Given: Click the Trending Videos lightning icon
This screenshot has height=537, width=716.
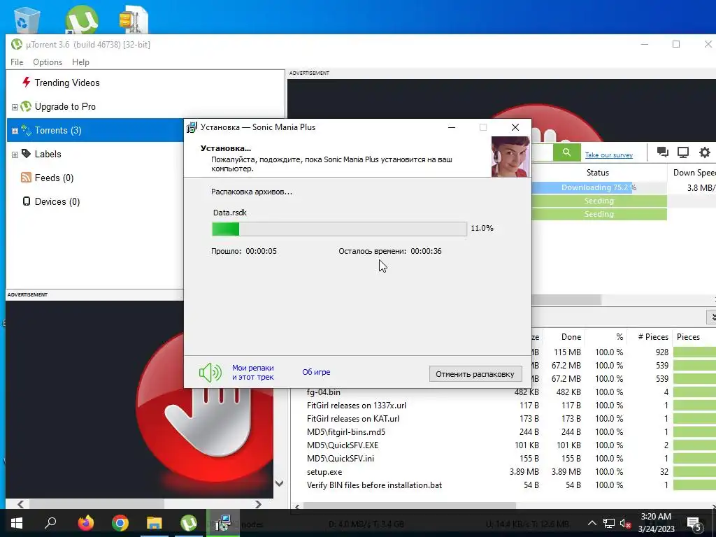Looking at the screenshot, I should [27, 83].
